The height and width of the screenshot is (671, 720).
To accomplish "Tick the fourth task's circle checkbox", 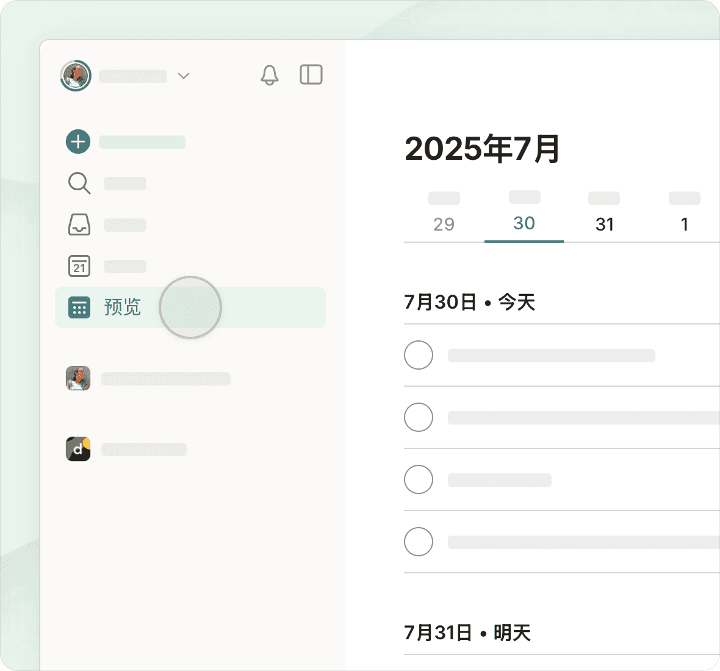I will click(419, 542).
